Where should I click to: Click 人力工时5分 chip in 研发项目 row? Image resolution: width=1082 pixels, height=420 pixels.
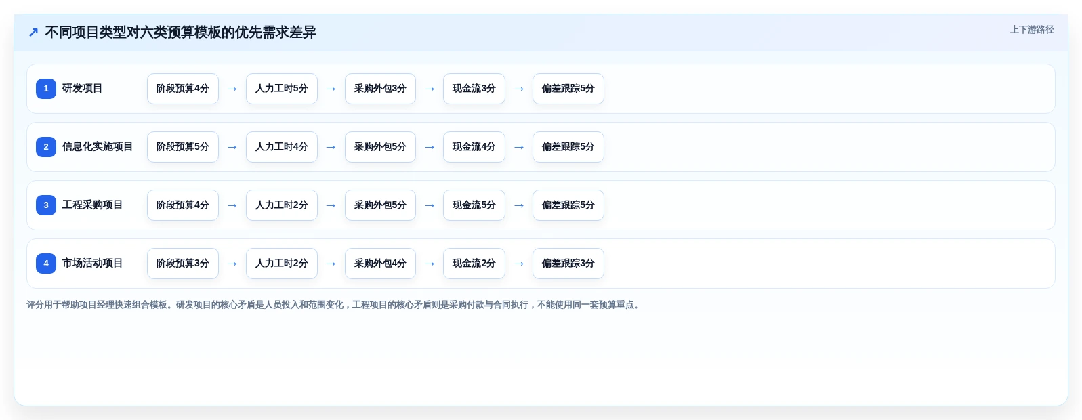pos(282,89)
